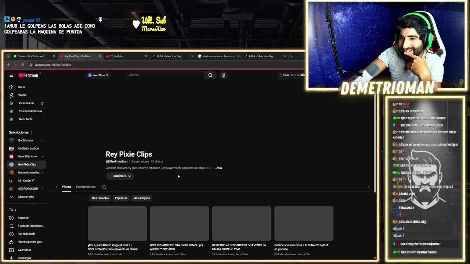Reload the page with the browser refresh icon

click(22, 65)
